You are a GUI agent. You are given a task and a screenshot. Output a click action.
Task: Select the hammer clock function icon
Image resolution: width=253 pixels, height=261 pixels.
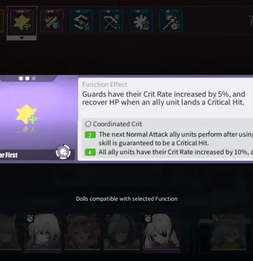[x=171, y=21]
